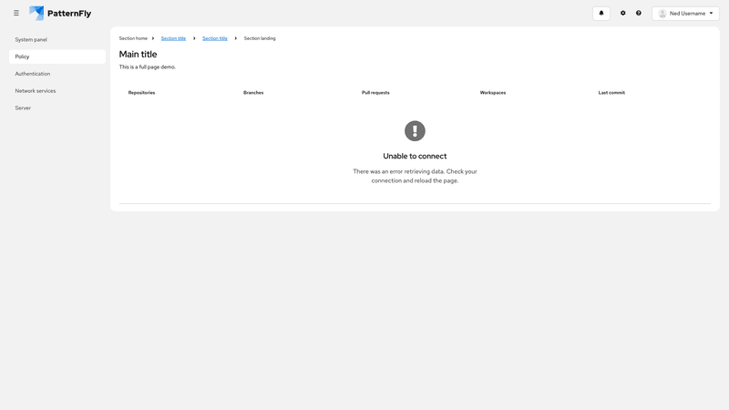Screen dimensions: 729x410
Task: Click the Section home breadcrumb
Action: [x=133, y=38]
